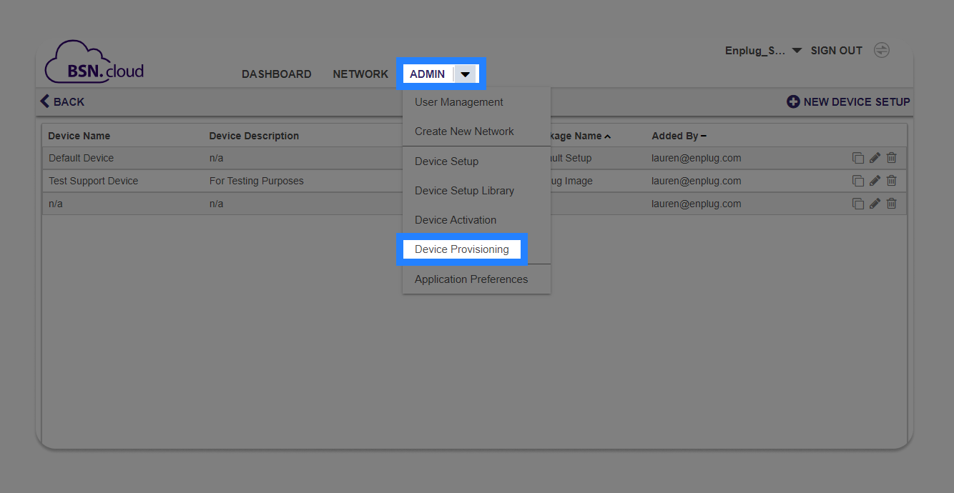Click SIGN OUT
The width and height of the screenshot is (954, 493).
(837, 50)
